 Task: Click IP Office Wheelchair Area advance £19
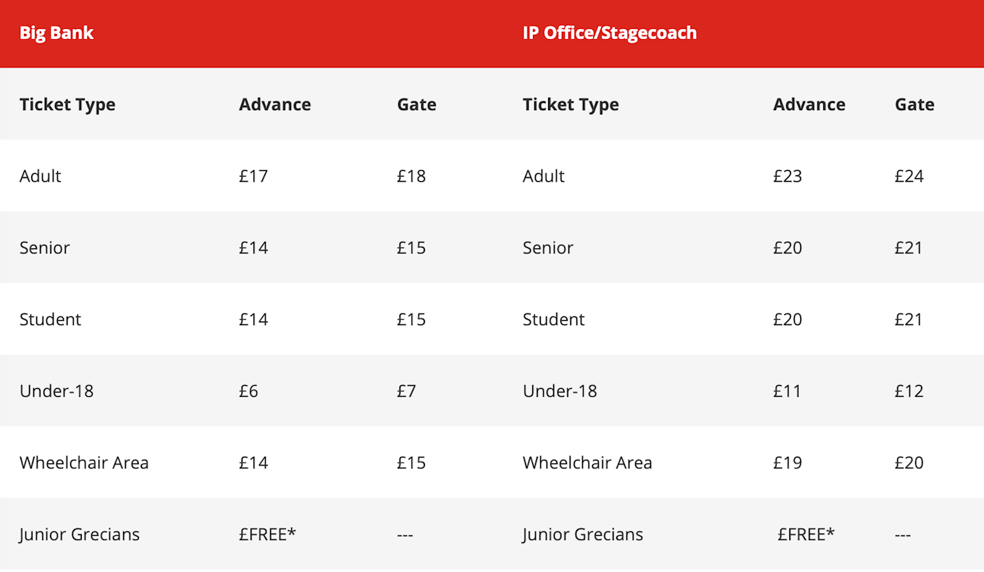coord(788,463)
